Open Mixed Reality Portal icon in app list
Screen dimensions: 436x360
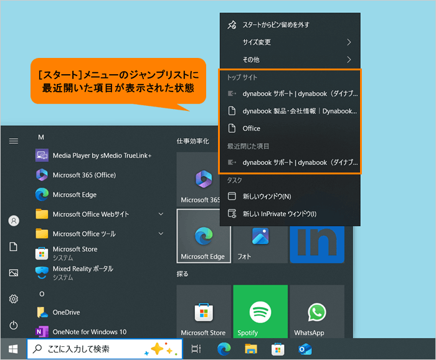42,273
